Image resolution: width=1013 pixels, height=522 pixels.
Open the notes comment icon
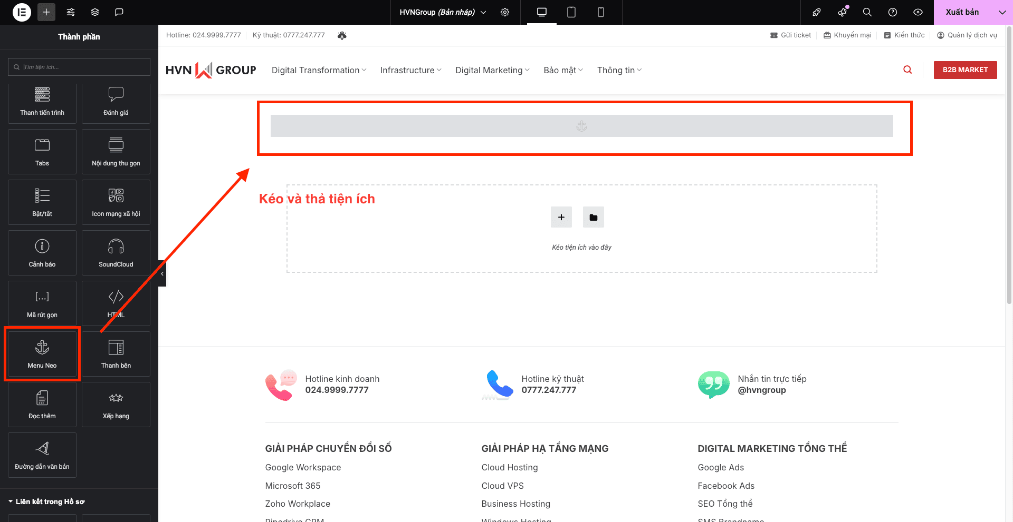[119, 12]
